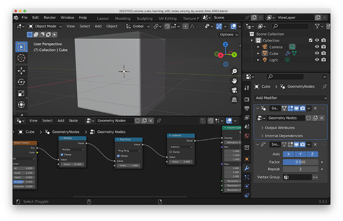This screenshot has height=221, width=343.
Task: Open Global transform orientation dropdown
Action: (x=138, y=26)
